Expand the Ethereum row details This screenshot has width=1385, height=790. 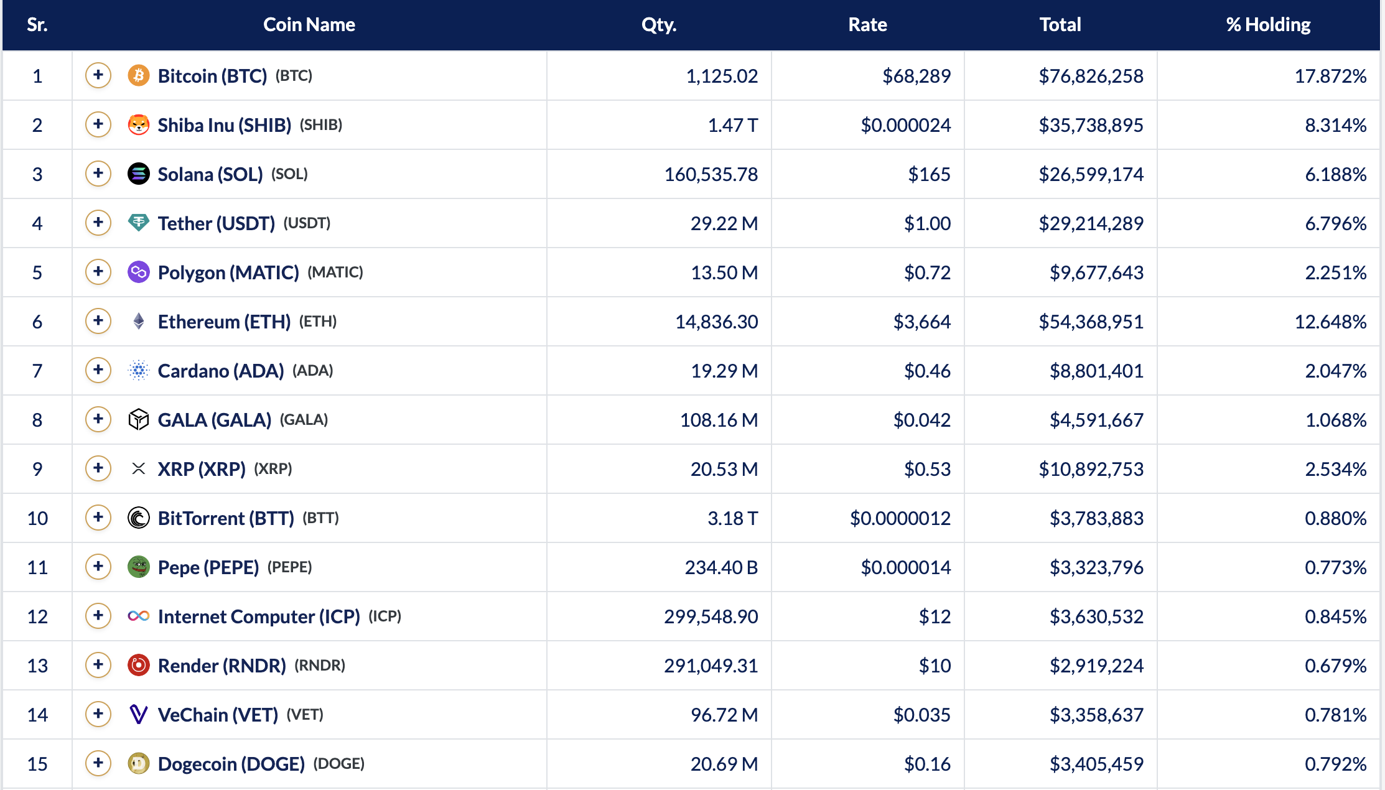[98, 321]
